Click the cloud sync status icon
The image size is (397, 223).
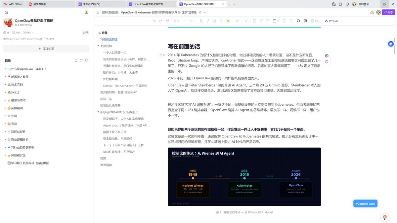click(x=372, y=12)
